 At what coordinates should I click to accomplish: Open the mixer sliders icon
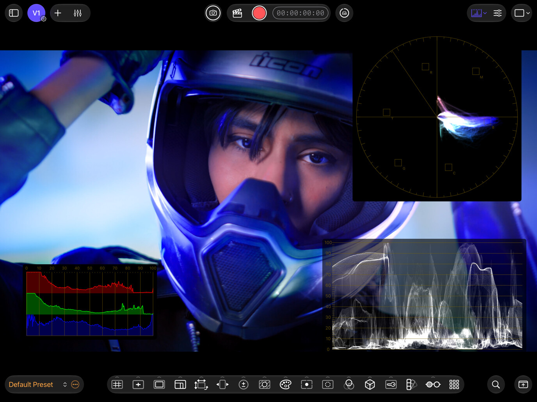coord(78,13)
